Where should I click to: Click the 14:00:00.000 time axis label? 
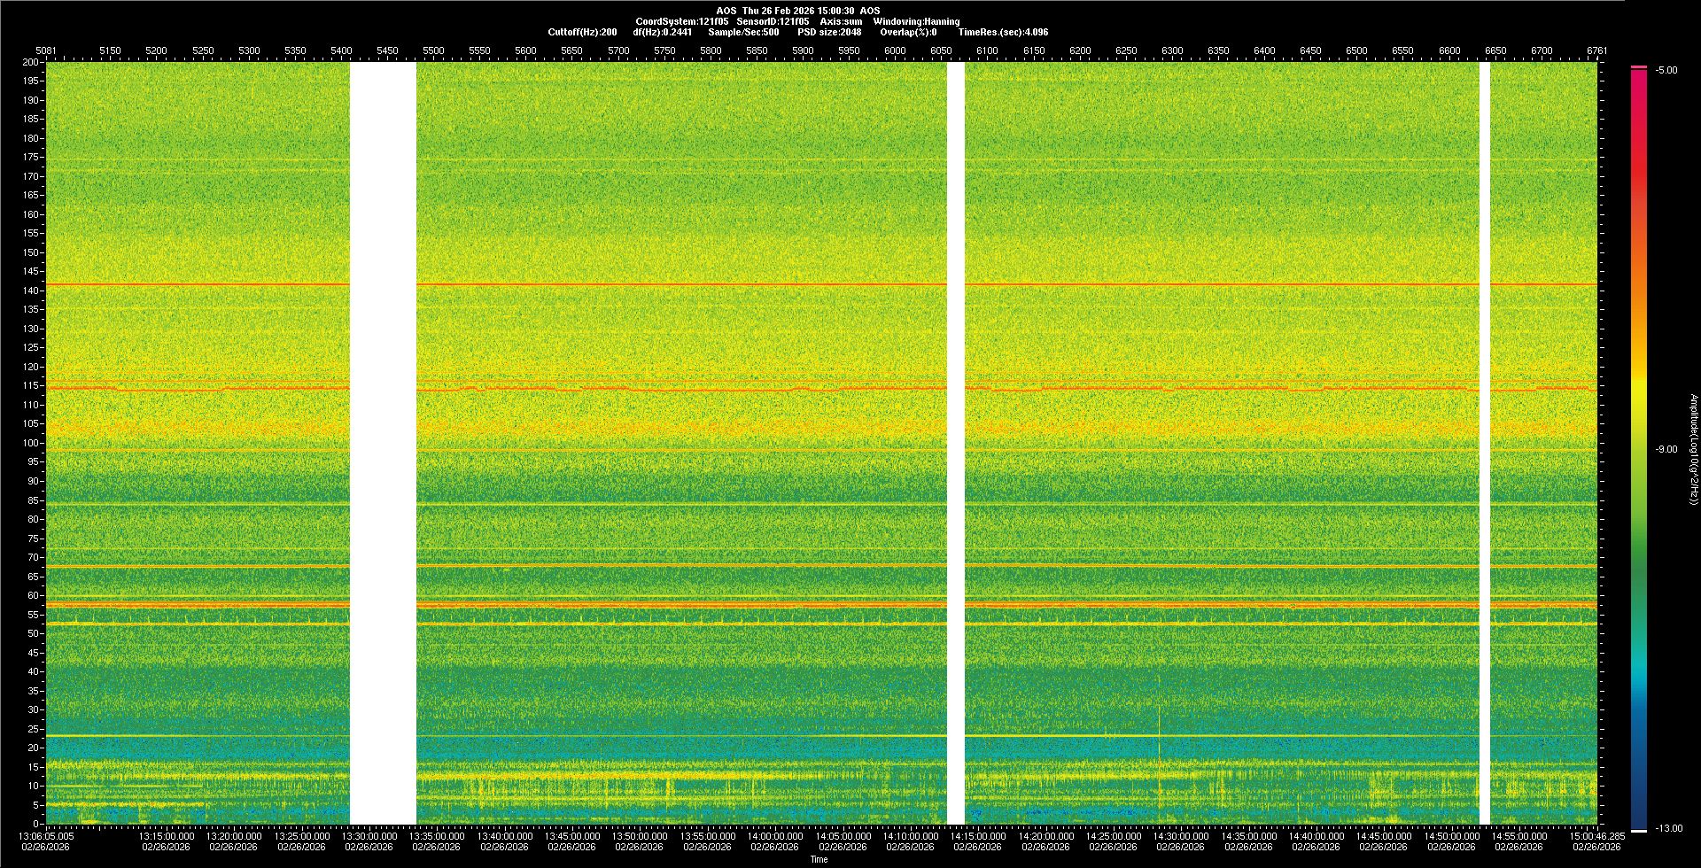point(775,836)
